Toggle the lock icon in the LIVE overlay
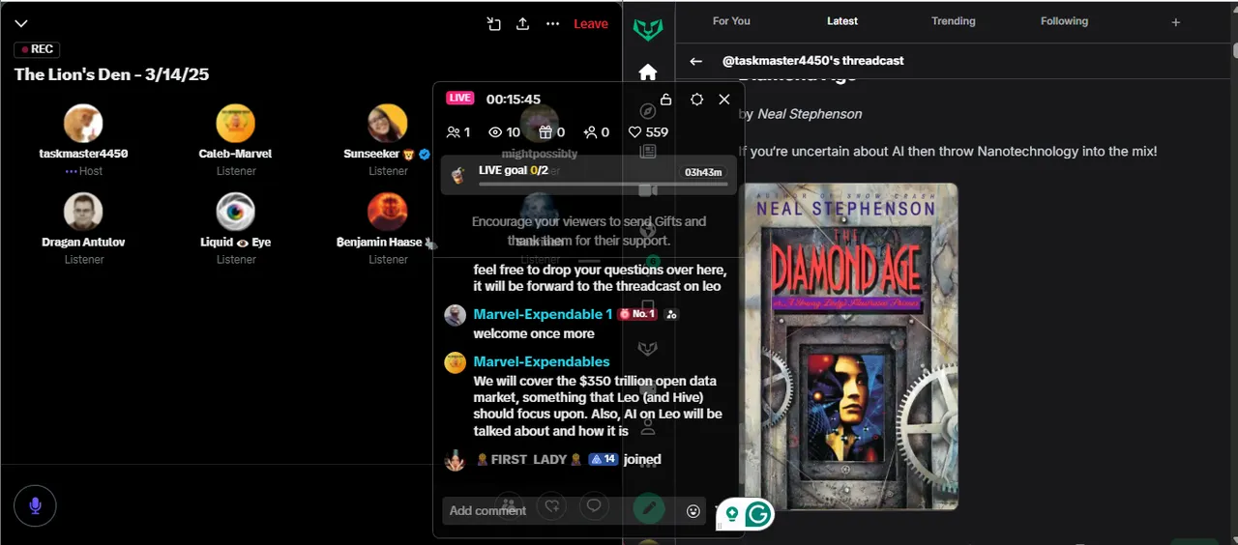Screen dimensions: 1238x545 (x=665, y=100)
